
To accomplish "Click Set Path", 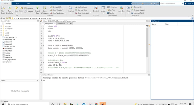I will click(111, 10).
